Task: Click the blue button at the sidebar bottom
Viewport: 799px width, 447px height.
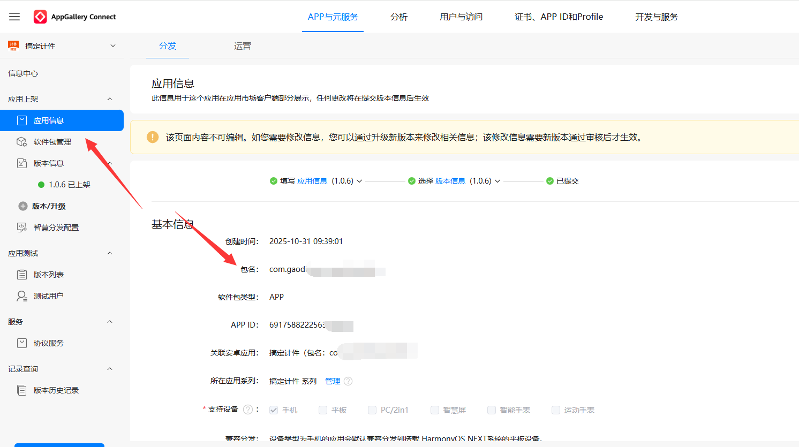Action: (59, 445)
